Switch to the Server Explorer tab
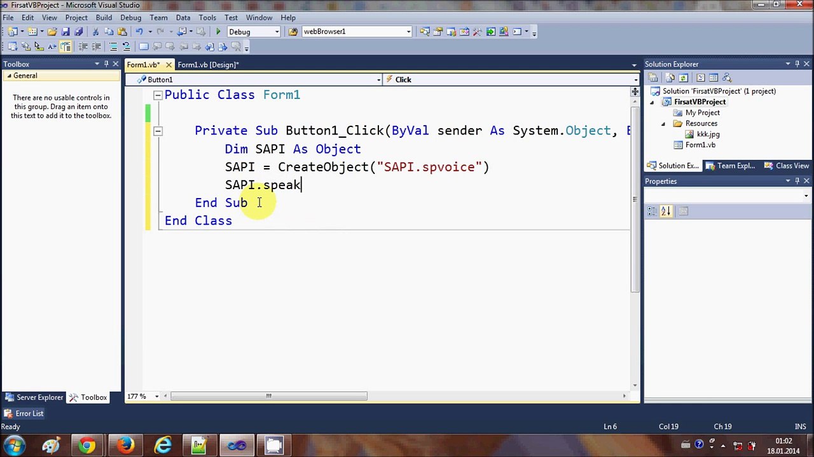Image resolution: width=814 pixels, height=457 pixels. point(34,397)
